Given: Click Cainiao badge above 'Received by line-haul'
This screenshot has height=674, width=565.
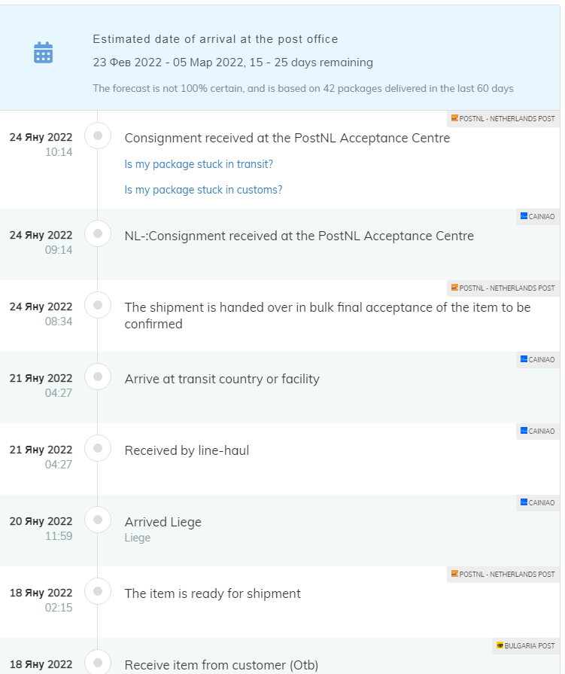Looking at the screenshot, I should click(x=537, y=432).
